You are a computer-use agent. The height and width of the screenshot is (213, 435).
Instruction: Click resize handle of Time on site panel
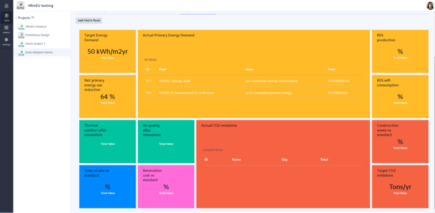tap(135, 207)
